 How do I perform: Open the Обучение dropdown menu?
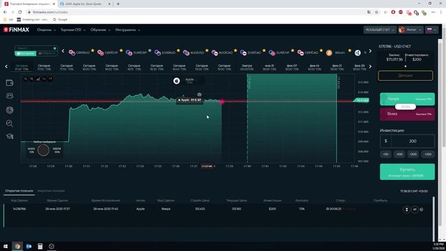tap(100, 30)
